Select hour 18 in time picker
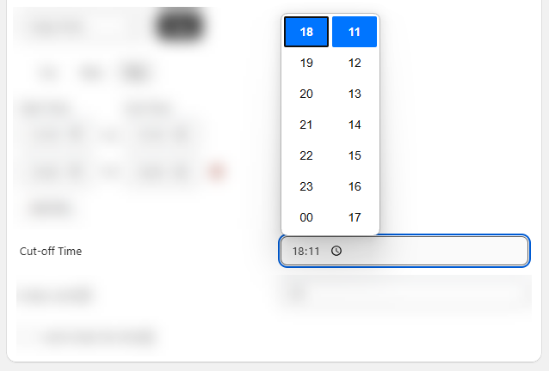The width and height of the screenshot is (549, 371). [306, 32]
